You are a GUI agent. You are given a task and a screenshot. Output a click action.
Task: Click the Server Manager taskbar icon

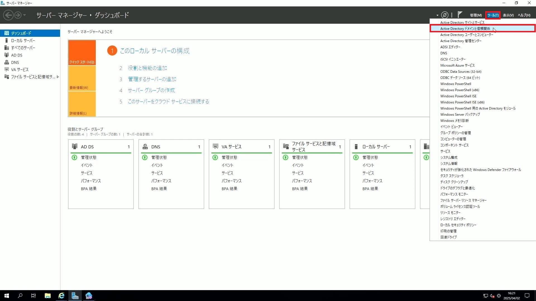75,296
